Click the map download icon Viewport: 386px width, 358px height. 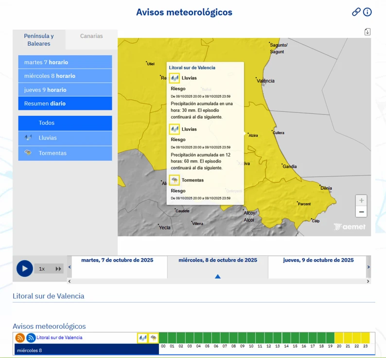point(368,32)
